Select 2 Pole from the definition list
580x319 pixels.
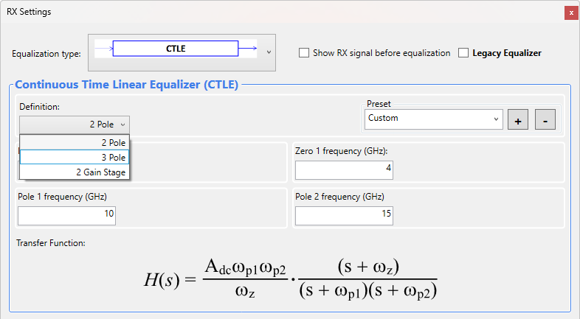click(75, 142)
